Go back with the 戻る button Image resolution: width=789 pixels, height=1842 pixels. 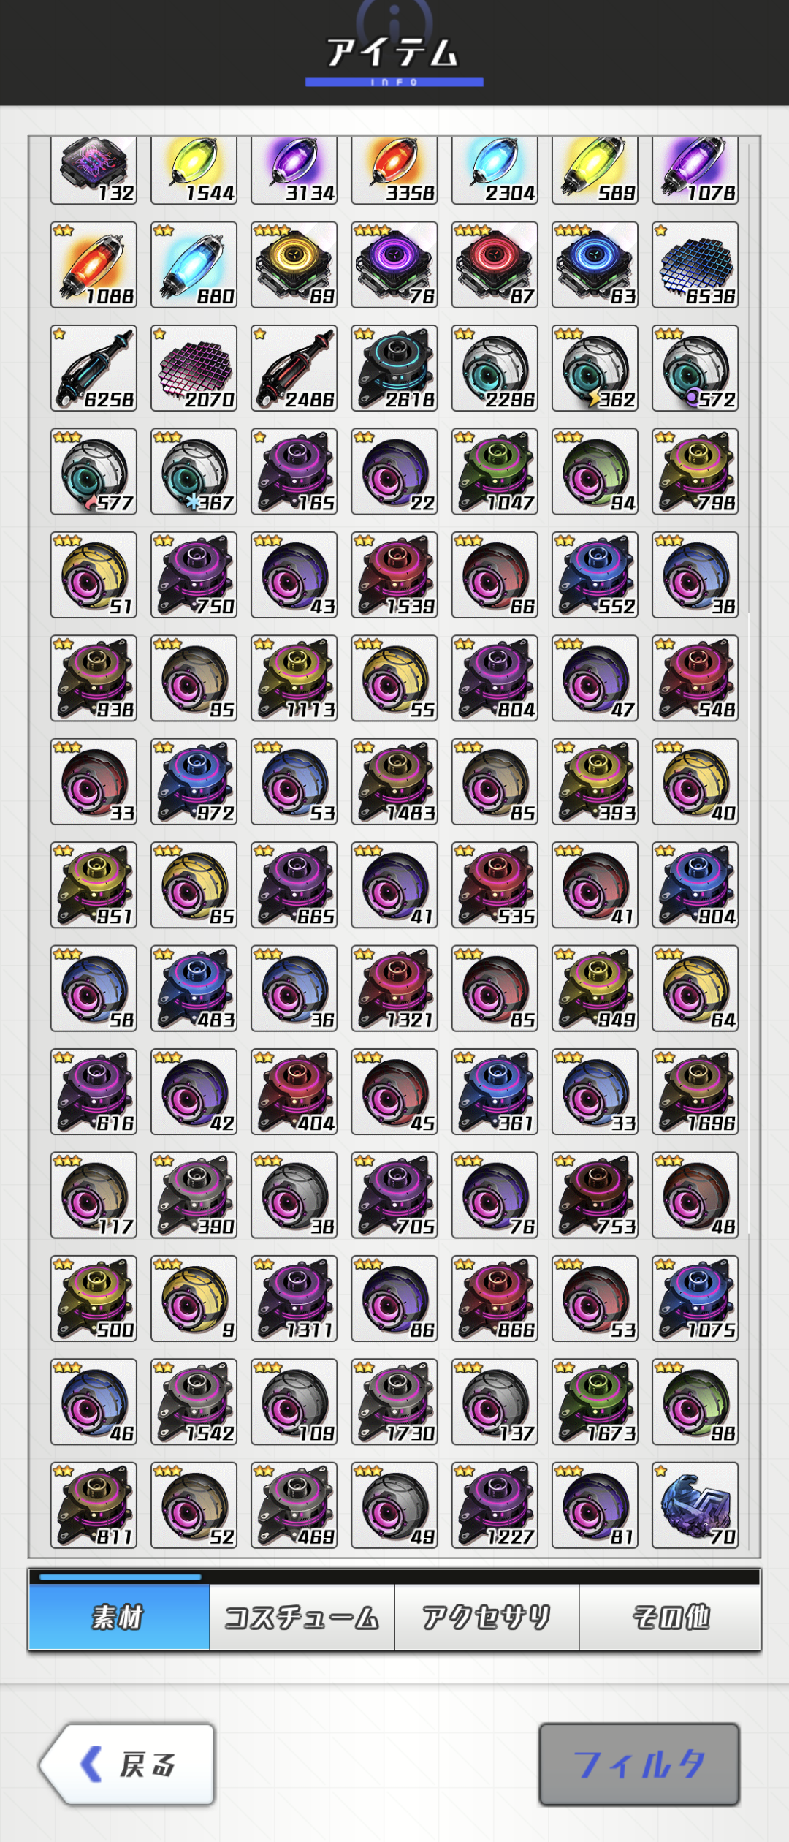128,1765
